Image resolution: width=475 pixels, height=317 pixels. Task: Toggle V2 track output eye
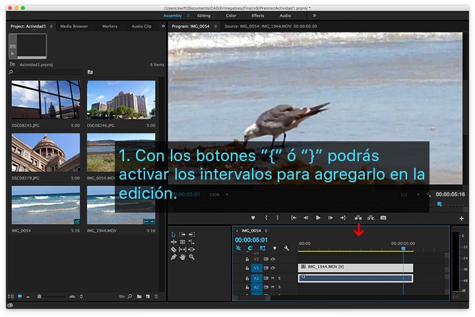(x=272, y=259)
